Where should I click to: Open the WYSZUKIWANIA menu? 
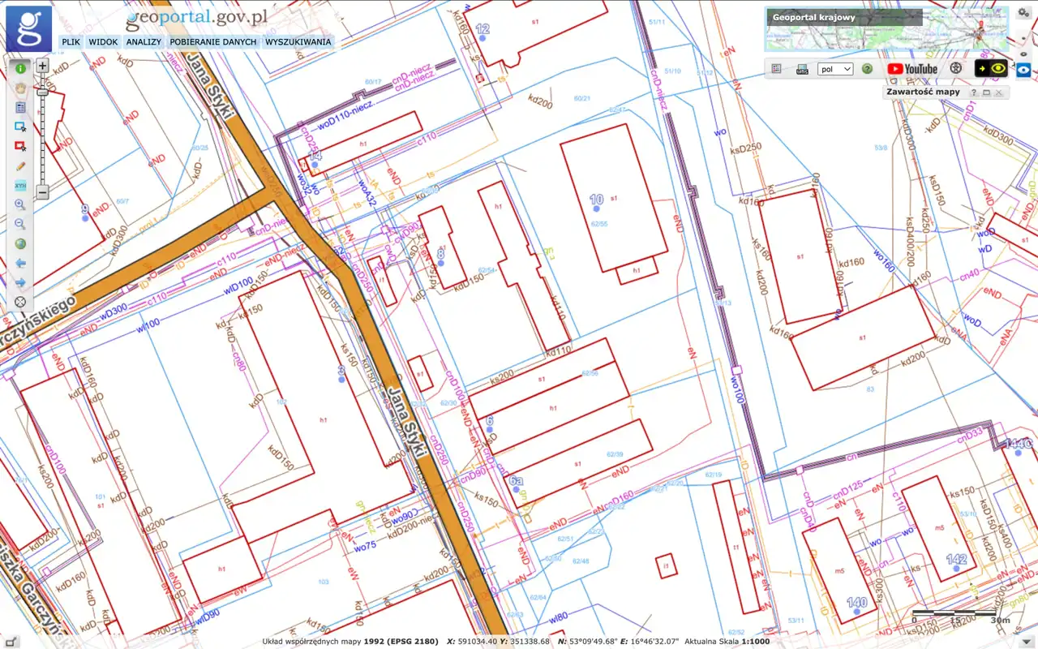tap(298, 41)
